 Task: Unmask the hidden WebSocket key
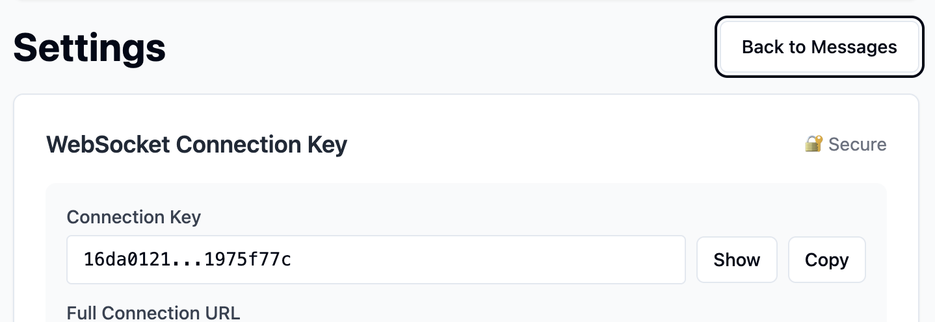pyautogui.click(x=737, y=260)
